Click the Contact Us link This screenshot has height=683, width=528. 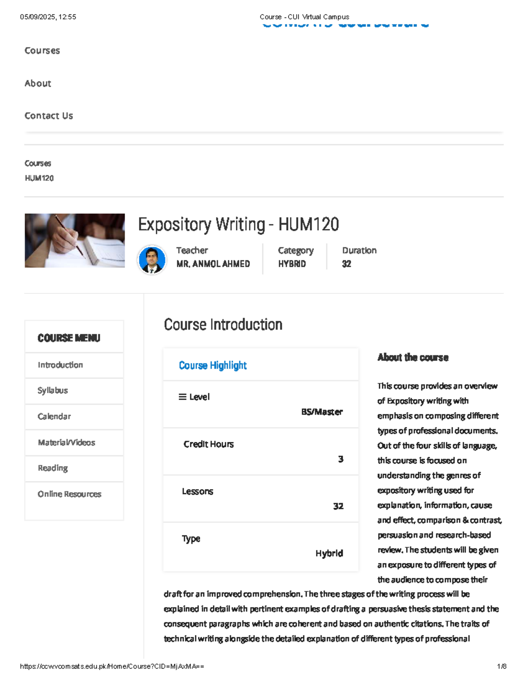(48, 116)
